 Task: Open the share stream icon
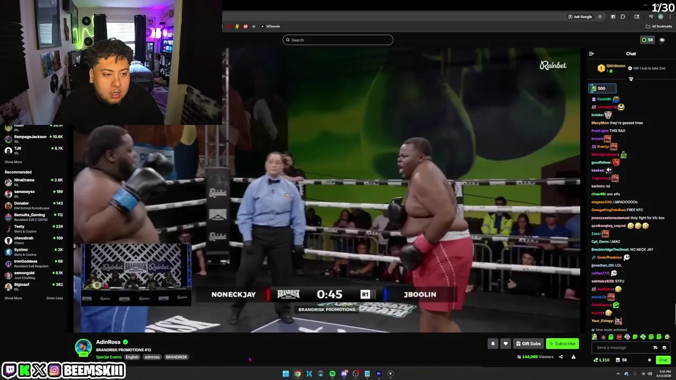pyautogui.click(x=561, y=357)
